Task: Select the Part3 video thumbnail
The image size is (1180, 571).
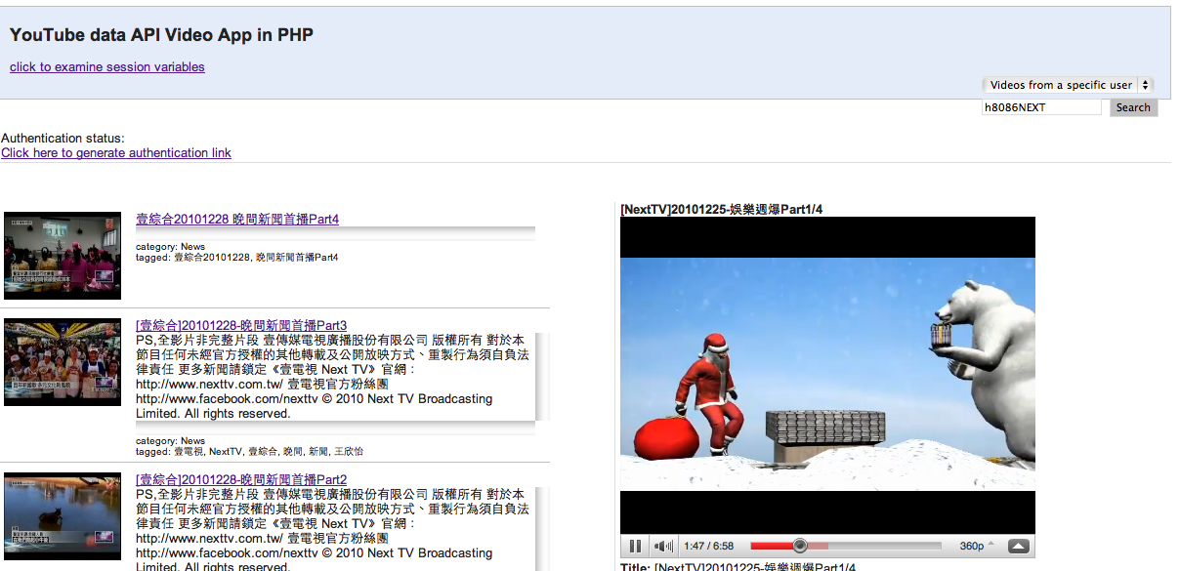Action: pos(63,362)
